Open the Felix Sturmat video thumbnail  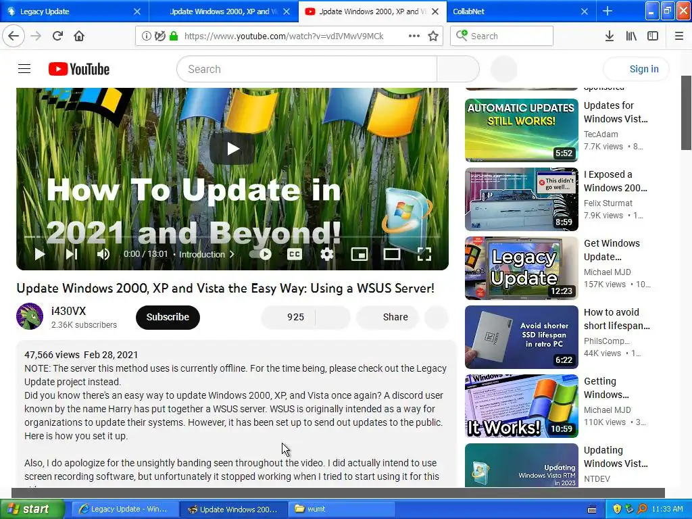click(521, 199)
